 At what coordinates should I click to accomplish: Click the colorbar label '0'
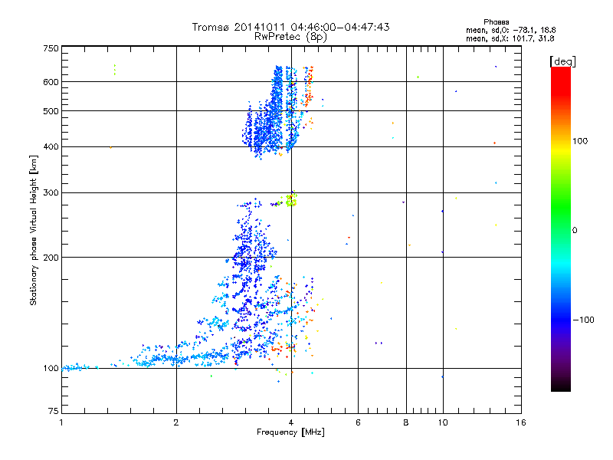pyautogui.click(x=575, y=231)
